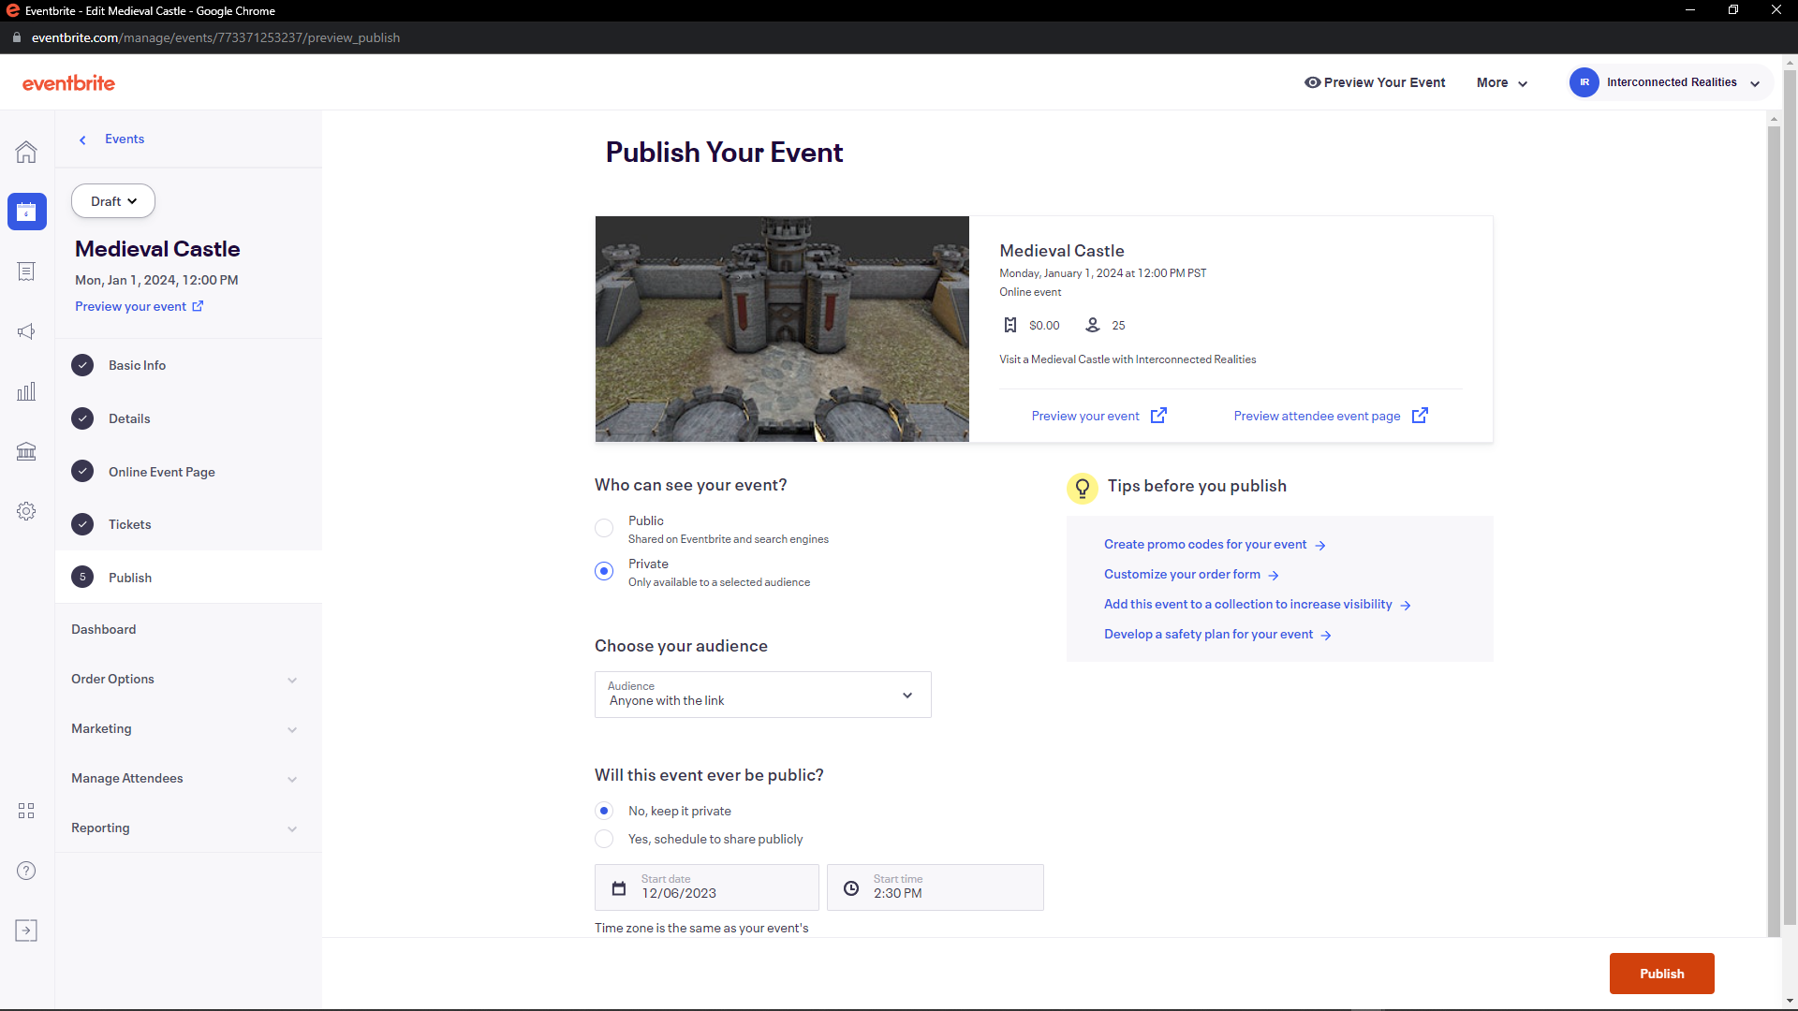Click the orders list icon in sidebar
This screenshot has height=1011, width=1798.
coord(26,271)
